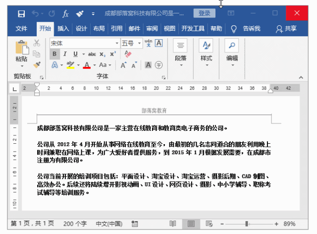This screenshot has width=317, height=234.
Task: Switch to web layout view icon
Action: 209,224
